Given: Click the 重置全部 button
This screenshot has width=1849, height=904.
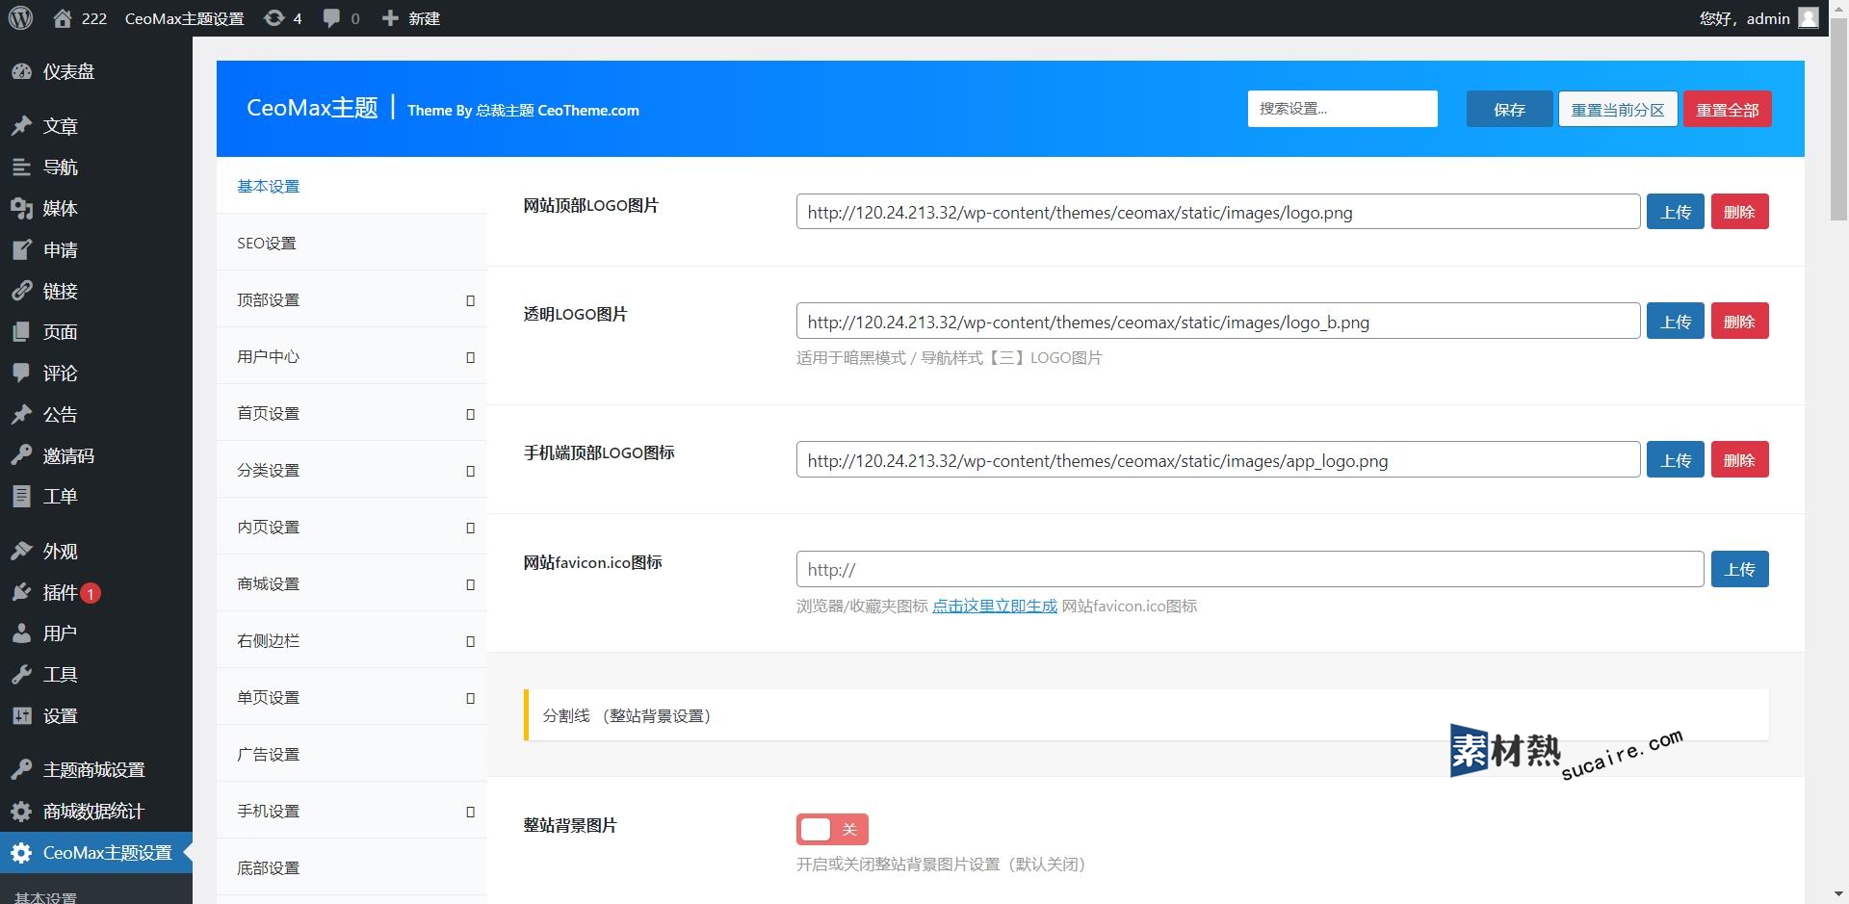Looking at the screenshot, I should [1728, 109].
